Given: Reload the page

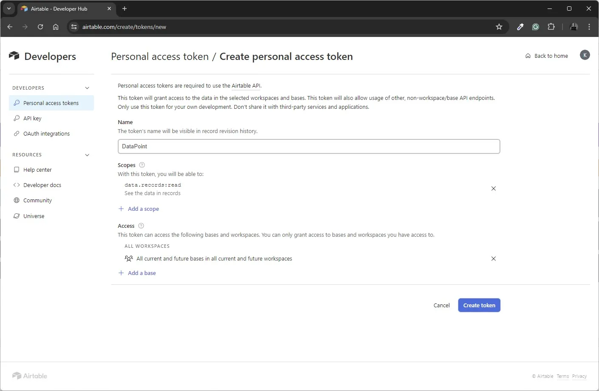Looking at the screenshot, I should point(40,27).
